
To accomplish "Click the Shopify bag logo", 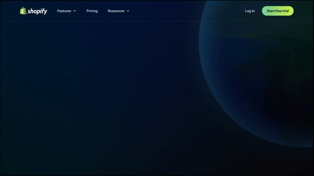I will click(23, 11).
